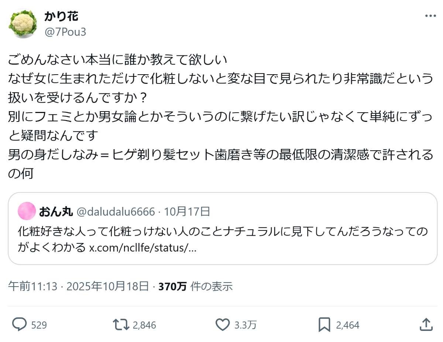
Task: Click the pink おん丸 quoted avatar
Action: [x=27, y=212]
